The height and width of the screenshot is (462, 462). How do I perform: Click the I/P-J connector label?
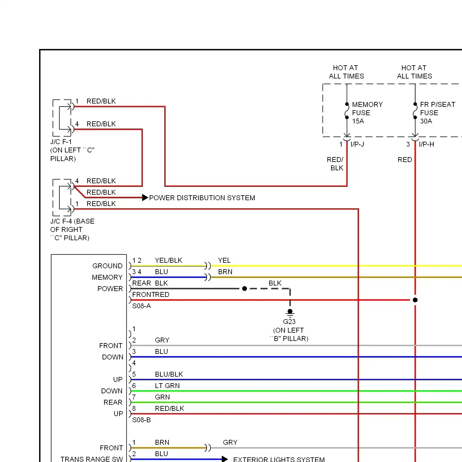[x=357, y=144]
